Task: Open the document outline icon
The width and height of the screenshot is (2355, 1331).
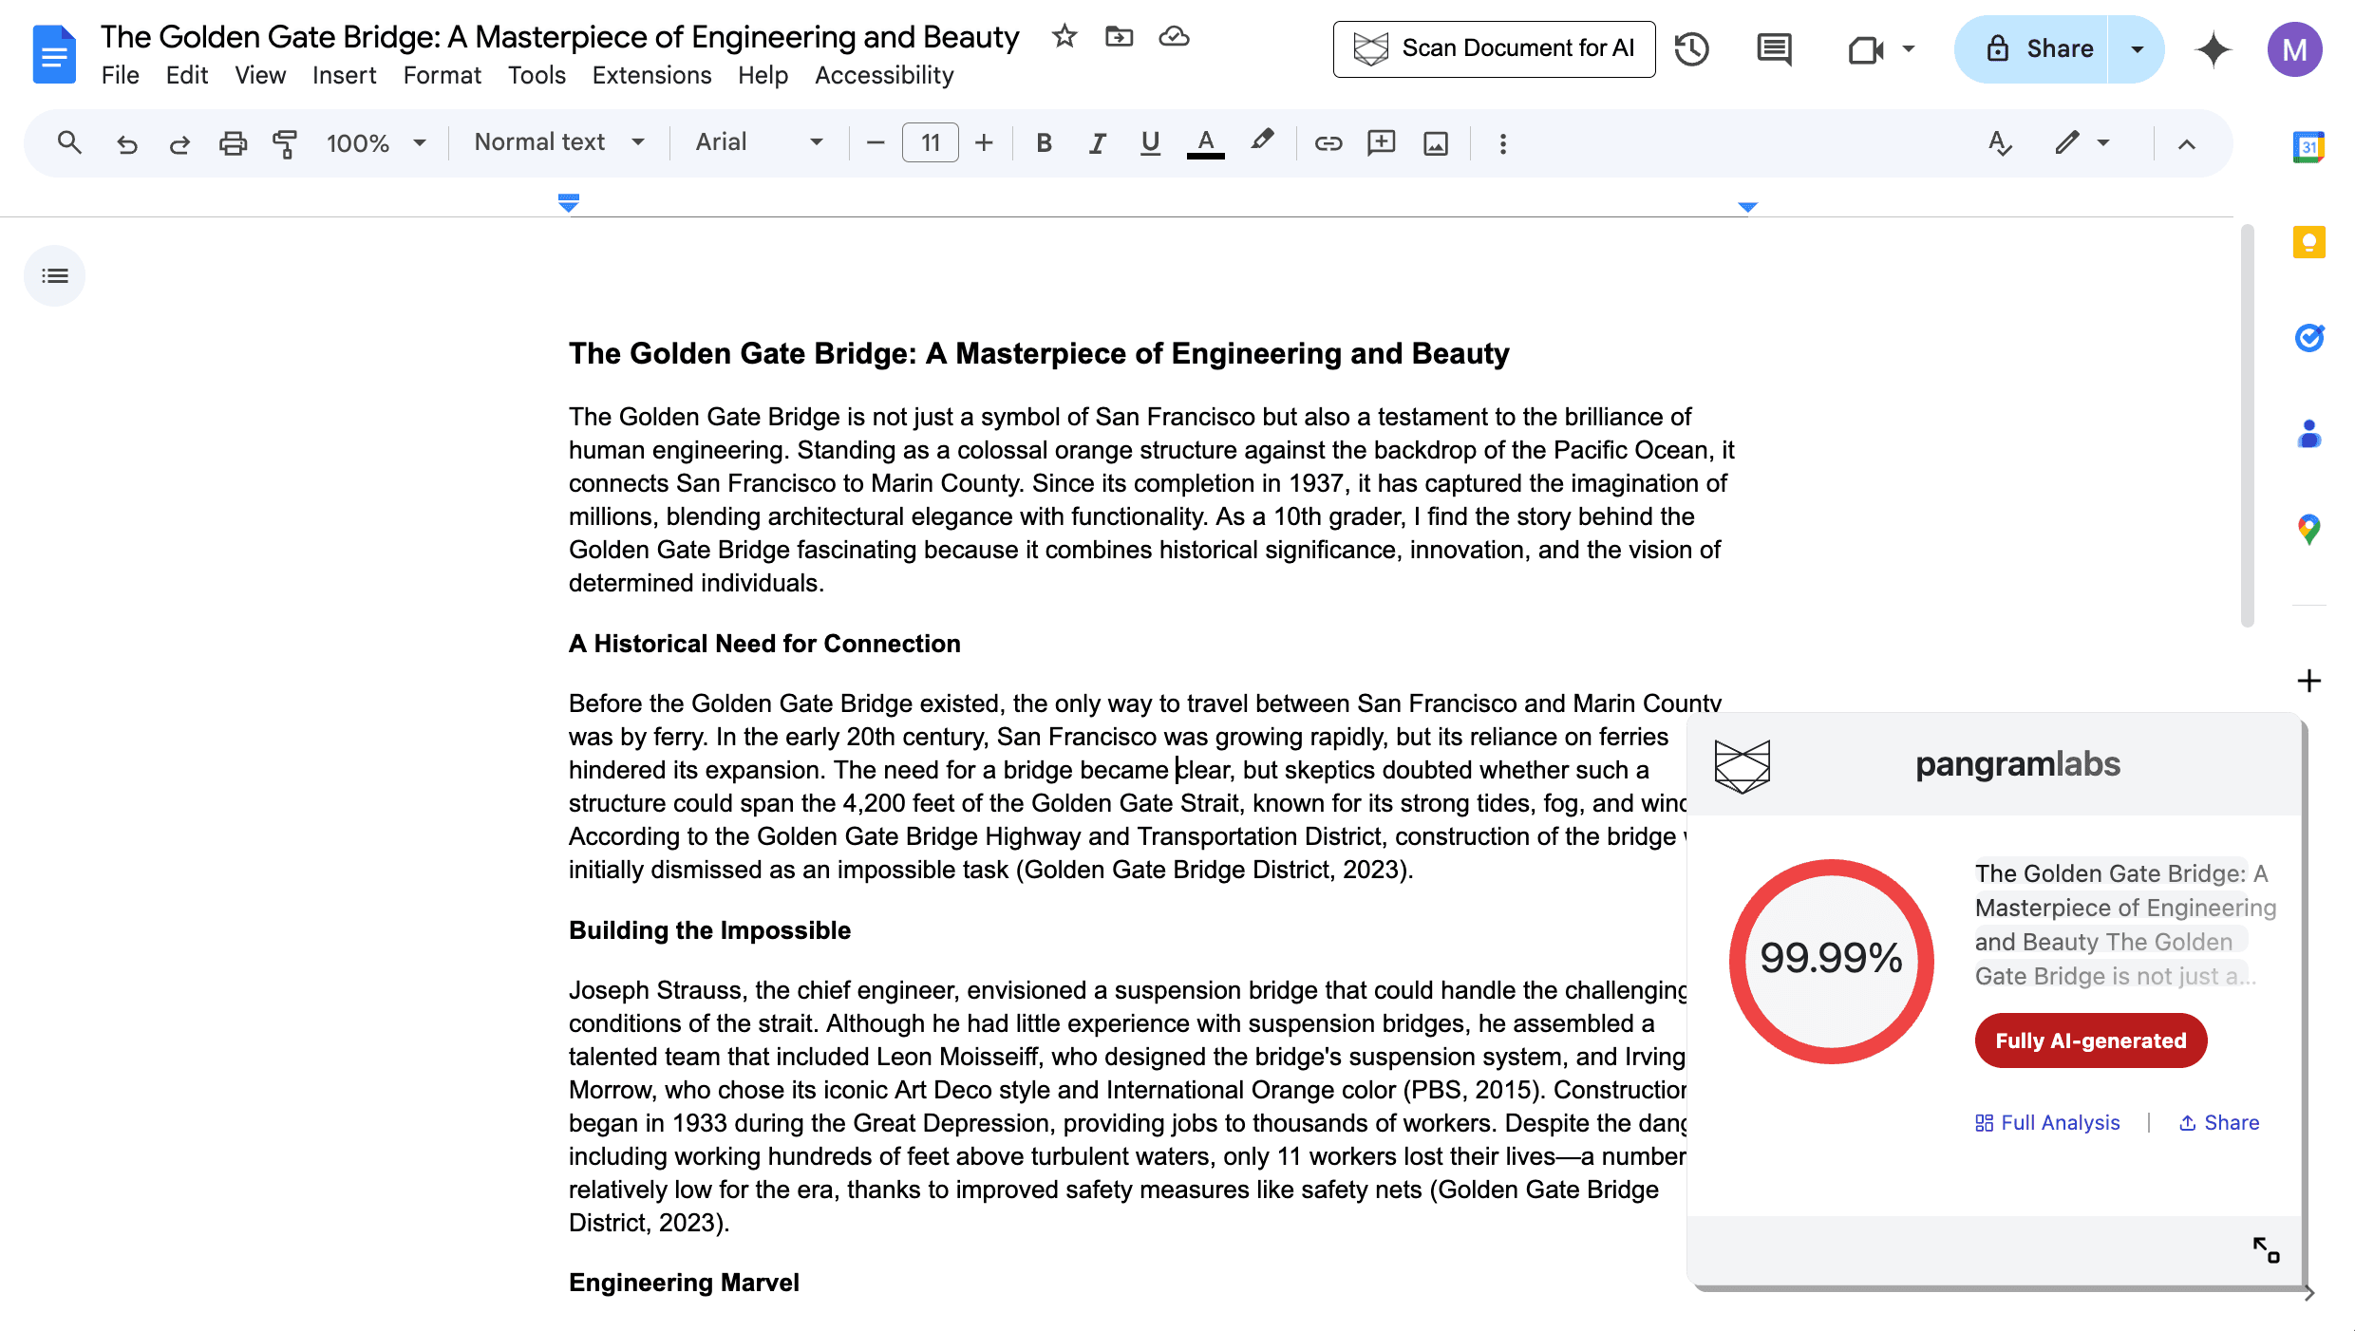Action: [x=55, y=276]
